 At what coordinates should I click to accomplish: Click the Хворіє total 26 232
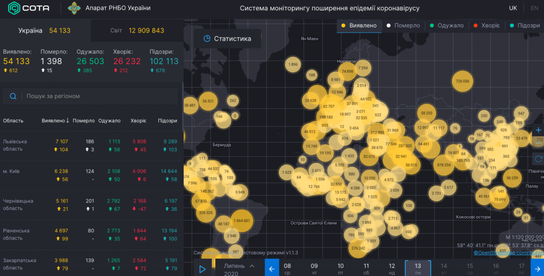(127, 61)
